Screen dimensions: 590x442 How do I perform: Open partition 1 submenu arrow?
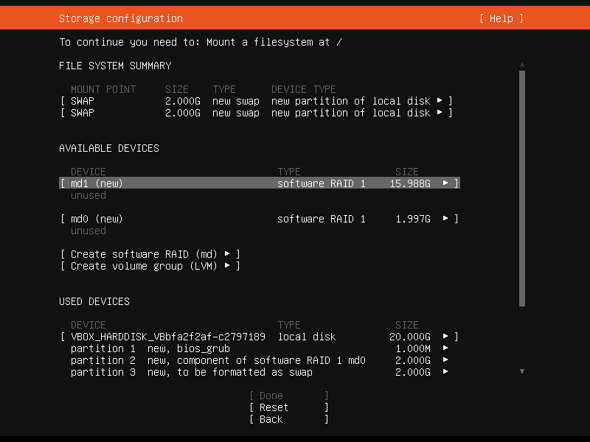point(445,348)
